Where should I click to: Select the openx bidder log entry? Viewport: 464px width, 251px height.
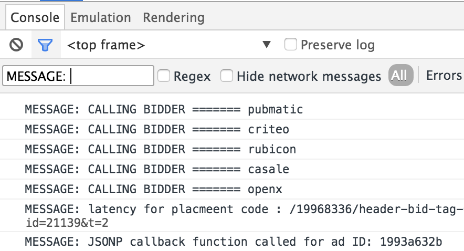(x=153, y=189)
